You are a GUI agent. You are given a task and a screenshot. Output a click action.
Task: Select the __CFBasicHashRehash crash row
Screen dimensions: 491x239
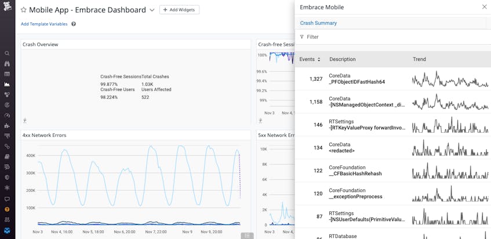[x=393, y=171]
